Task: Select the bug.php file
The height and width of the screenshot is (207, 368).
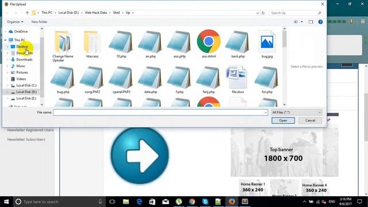Action: [x=63, y=80]
